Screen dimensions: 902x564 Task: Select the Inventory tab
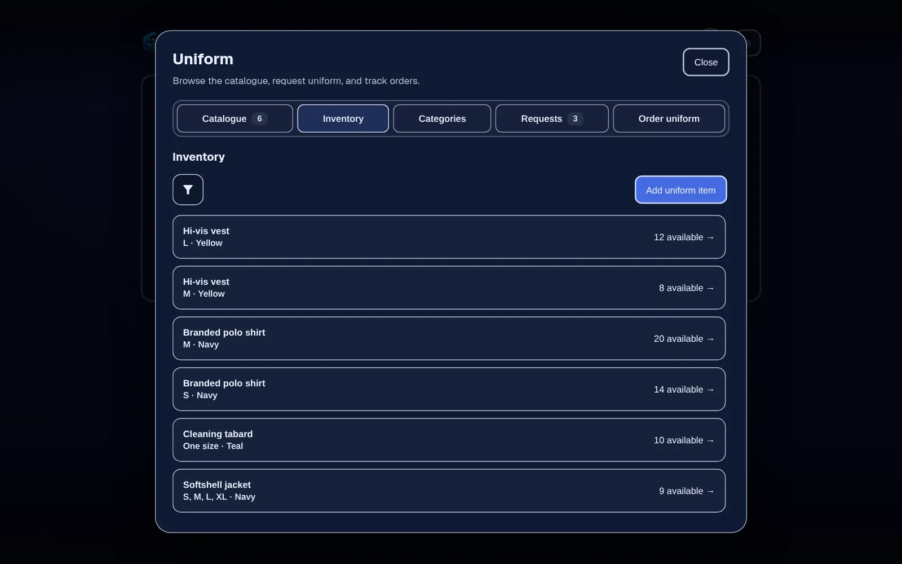[x=343, y=118]
